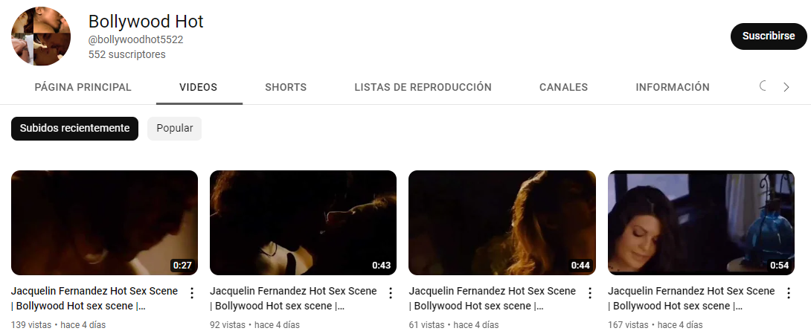
Task: Open the CANALES tab
Action: pyautogui.click(x=564, y=87)
